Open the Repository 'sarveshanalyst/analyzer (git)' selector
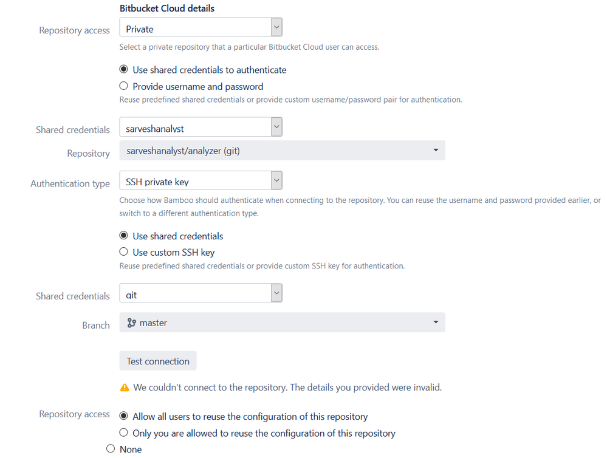The image size is (607, 458). point(282,150)
